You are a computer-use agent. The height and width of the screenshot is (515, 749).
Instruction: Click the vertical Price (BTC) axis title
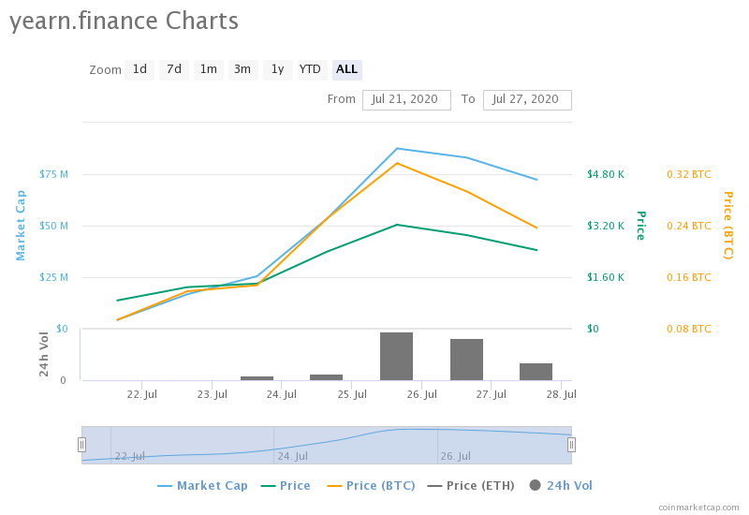point(728,226)
